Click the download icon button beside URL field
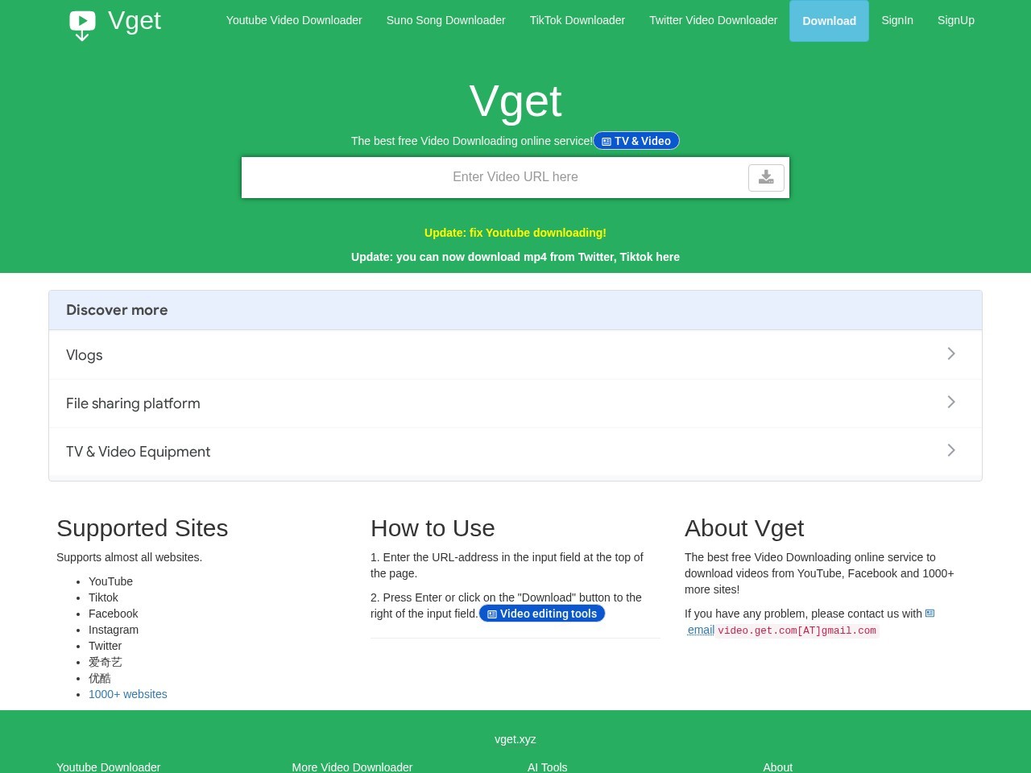The image size is (1031, 773). 766,177
